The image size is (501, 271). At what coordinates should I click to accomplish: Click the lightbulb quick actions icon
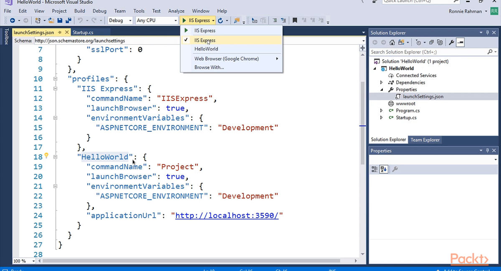(x=46, y=156)
